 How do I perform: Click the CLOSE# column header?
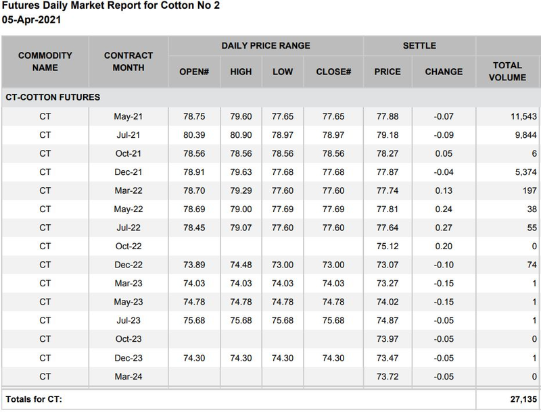pos(333,72)
